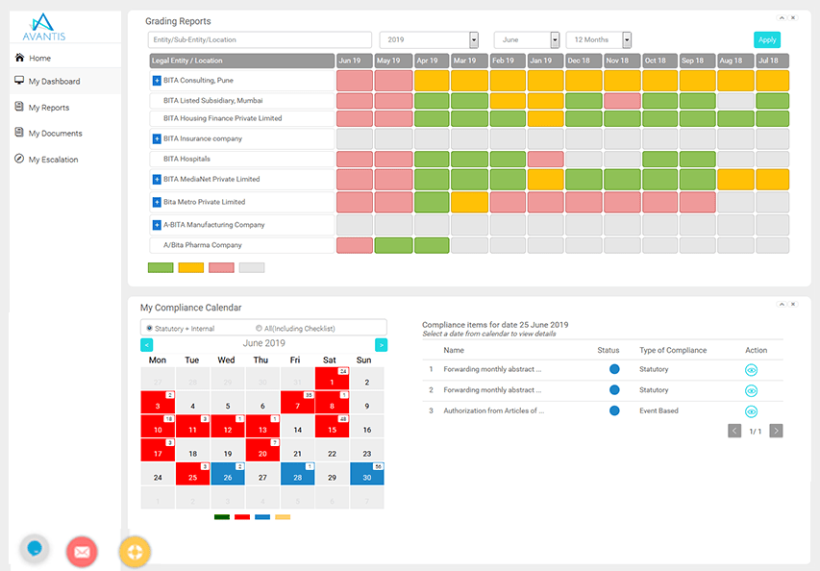Go to next month in the calendar
The height and width of the screenshot is (571, 820).
pyautogui.click(x=381, y=343)
